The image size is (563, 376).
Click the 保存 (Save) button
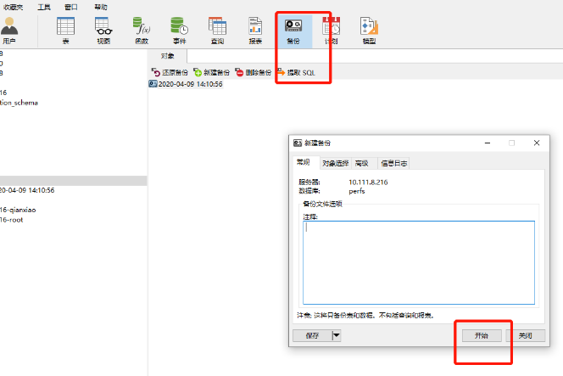click(312, 336)
